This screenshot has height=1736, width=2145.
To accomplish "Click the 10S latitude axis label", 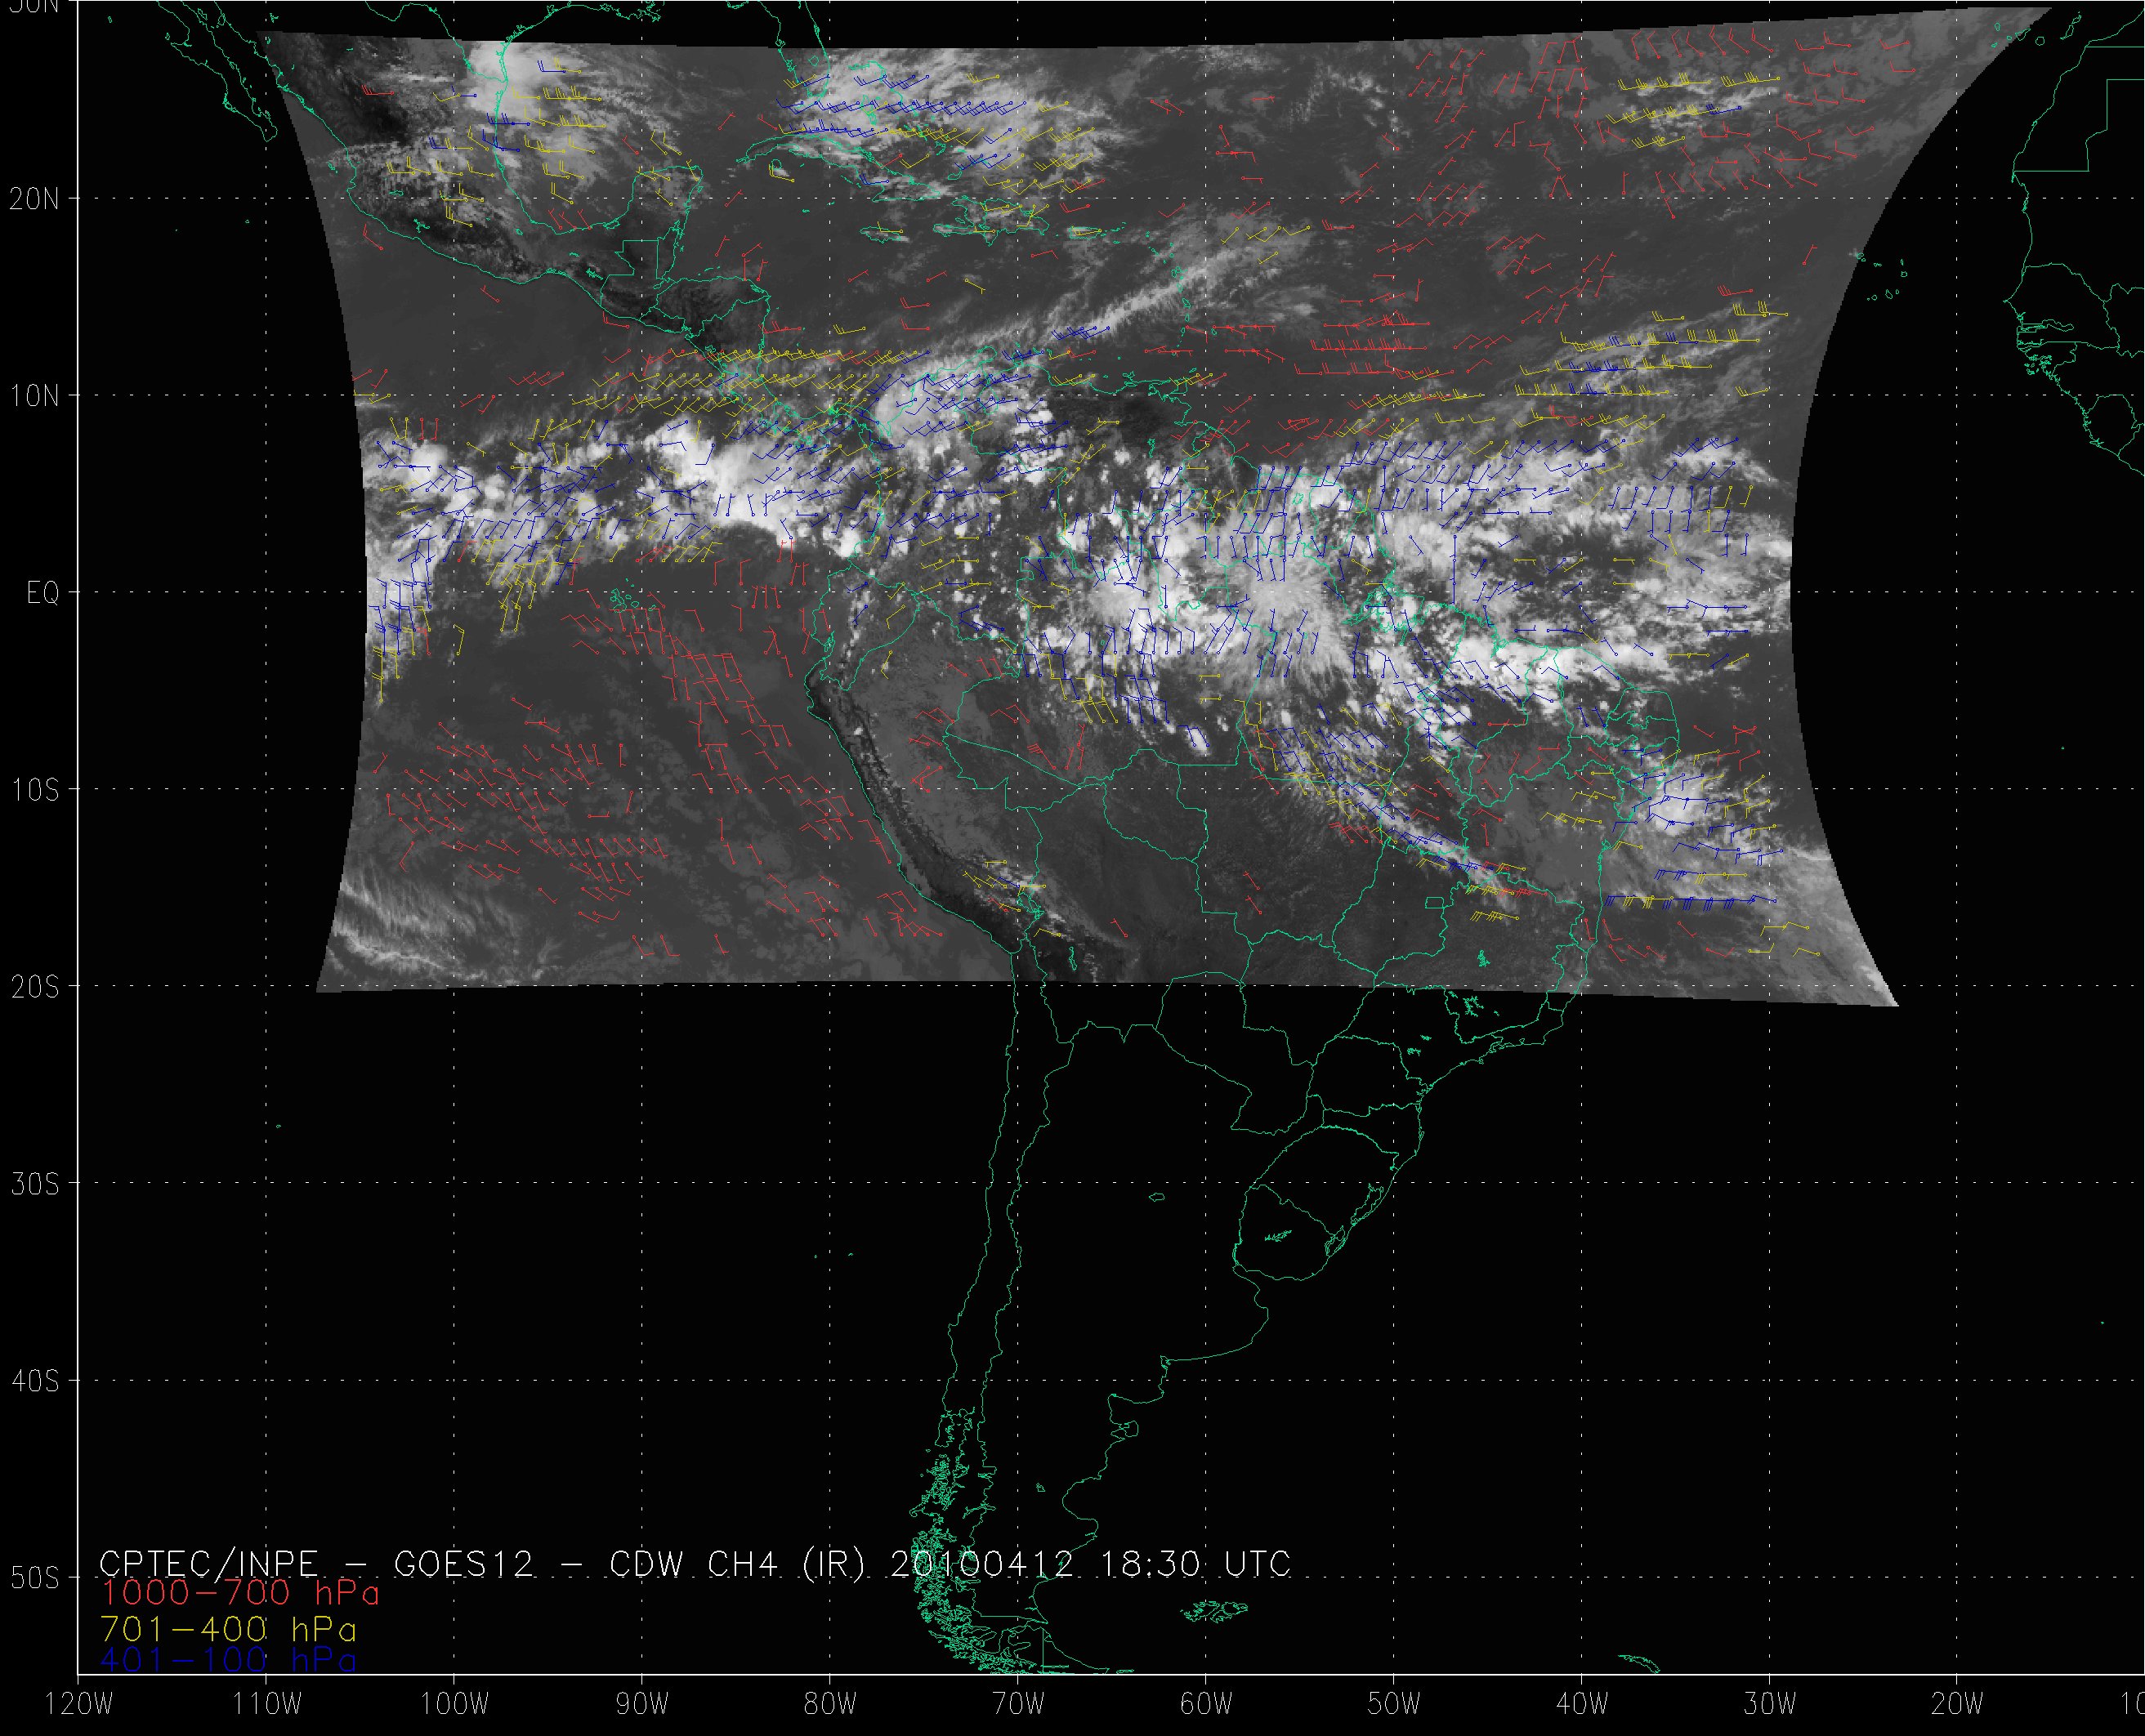I will 34,790.
